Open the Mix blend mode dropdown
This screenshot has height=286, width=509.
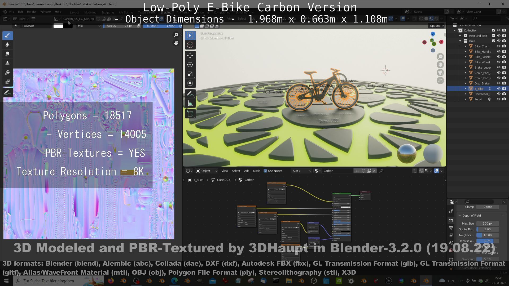click(89, 26)
